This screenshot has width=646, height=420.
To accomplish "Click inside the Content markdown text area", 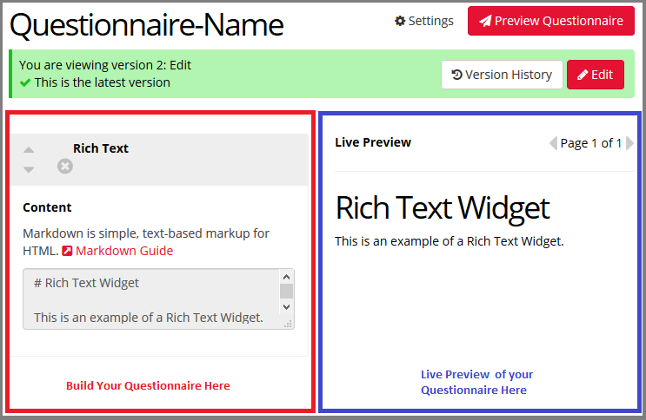I will [x=148, y=299].
